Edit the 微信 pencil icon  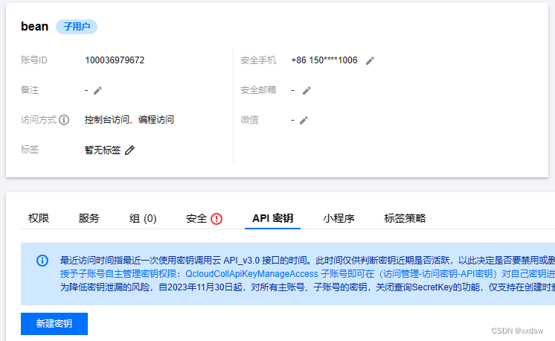click(x=304, y=121)
